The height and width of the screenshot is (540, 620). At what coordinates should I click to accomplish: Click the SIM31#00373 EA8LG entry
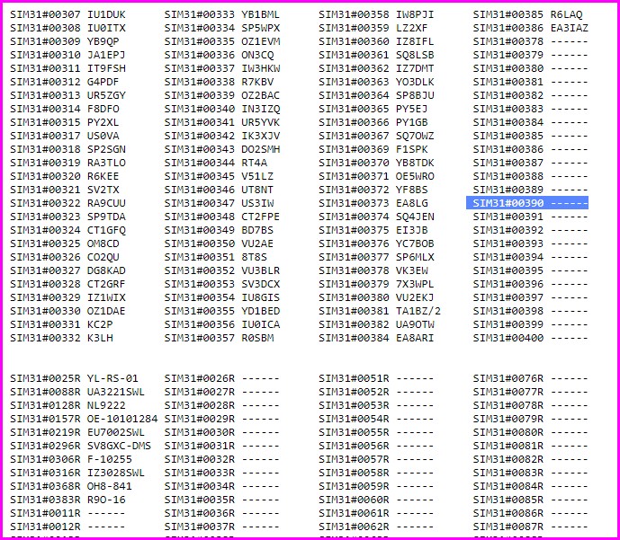click(374, 203)
